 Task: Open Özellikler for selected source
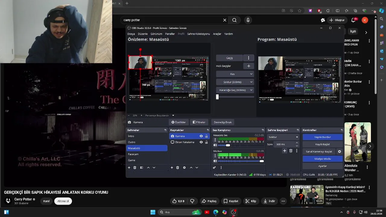179,122
